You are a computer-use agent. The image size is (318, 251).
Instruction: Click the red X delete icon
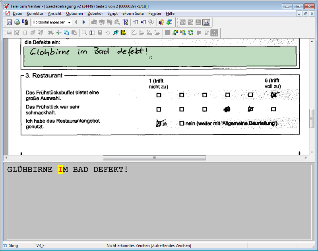click(x=50, y=32)
